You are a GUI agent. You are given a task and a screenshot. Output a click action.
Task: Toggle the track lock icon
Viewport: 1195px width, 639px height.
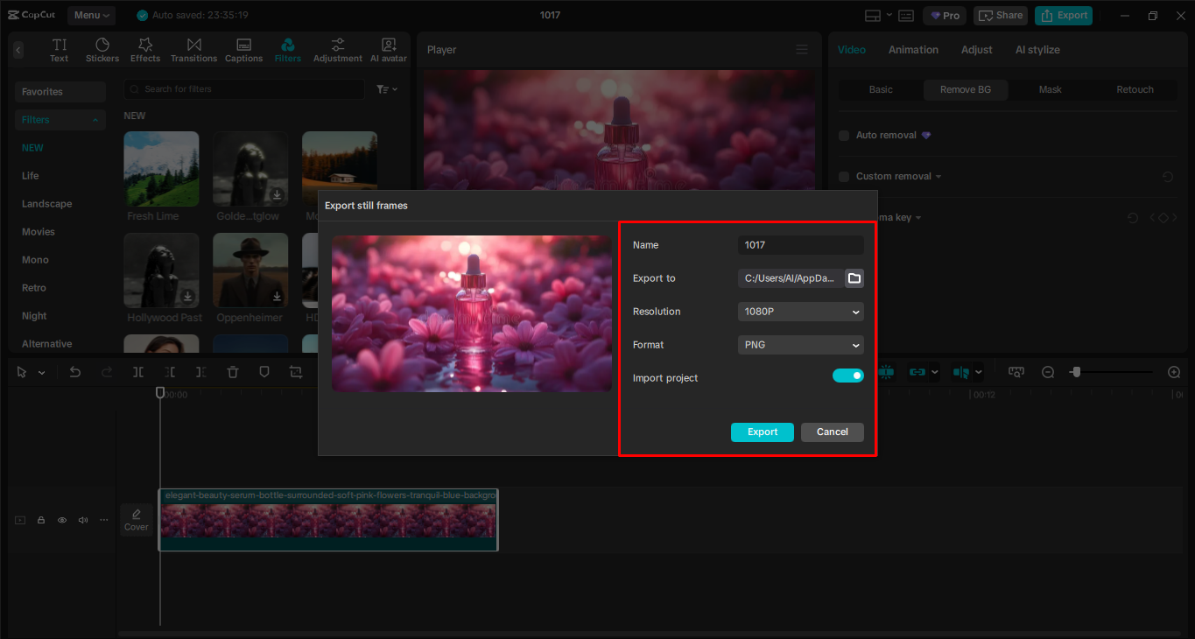pos(41,520)
